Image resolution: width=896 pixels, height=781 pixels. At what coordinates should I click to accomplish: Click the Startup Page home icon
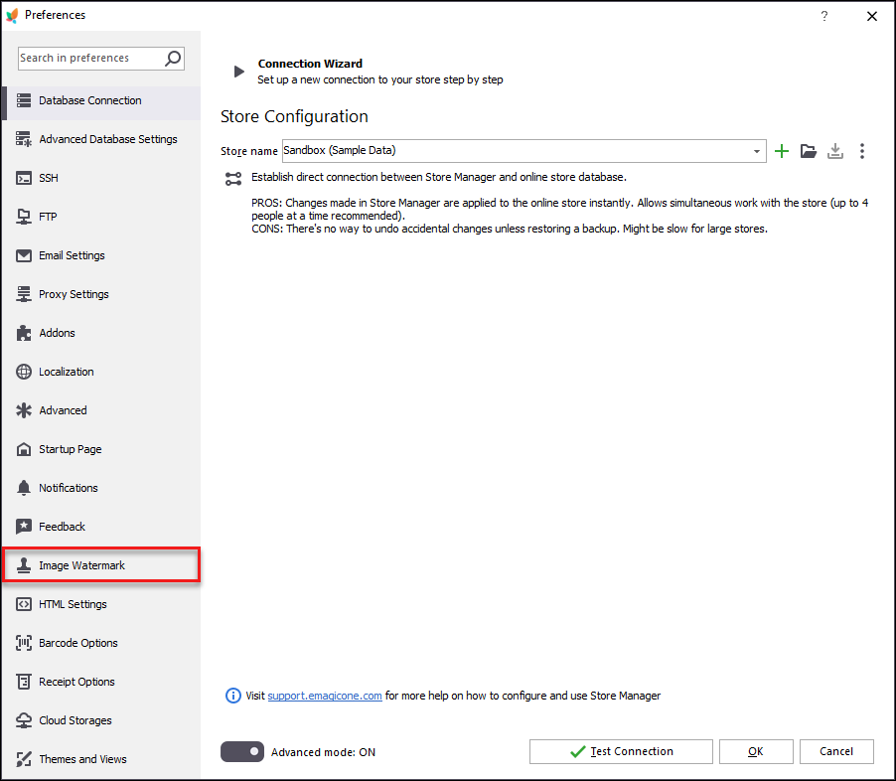pyautogui.click(x=24, y=449)
